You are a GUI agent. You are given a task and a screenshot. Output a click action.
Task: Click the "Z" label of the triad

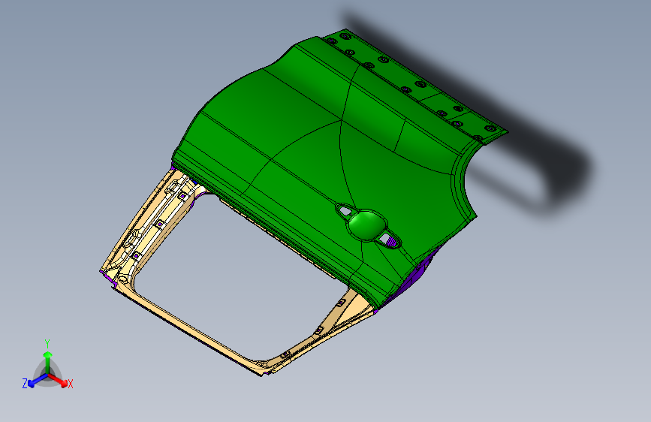click(25, 384)
